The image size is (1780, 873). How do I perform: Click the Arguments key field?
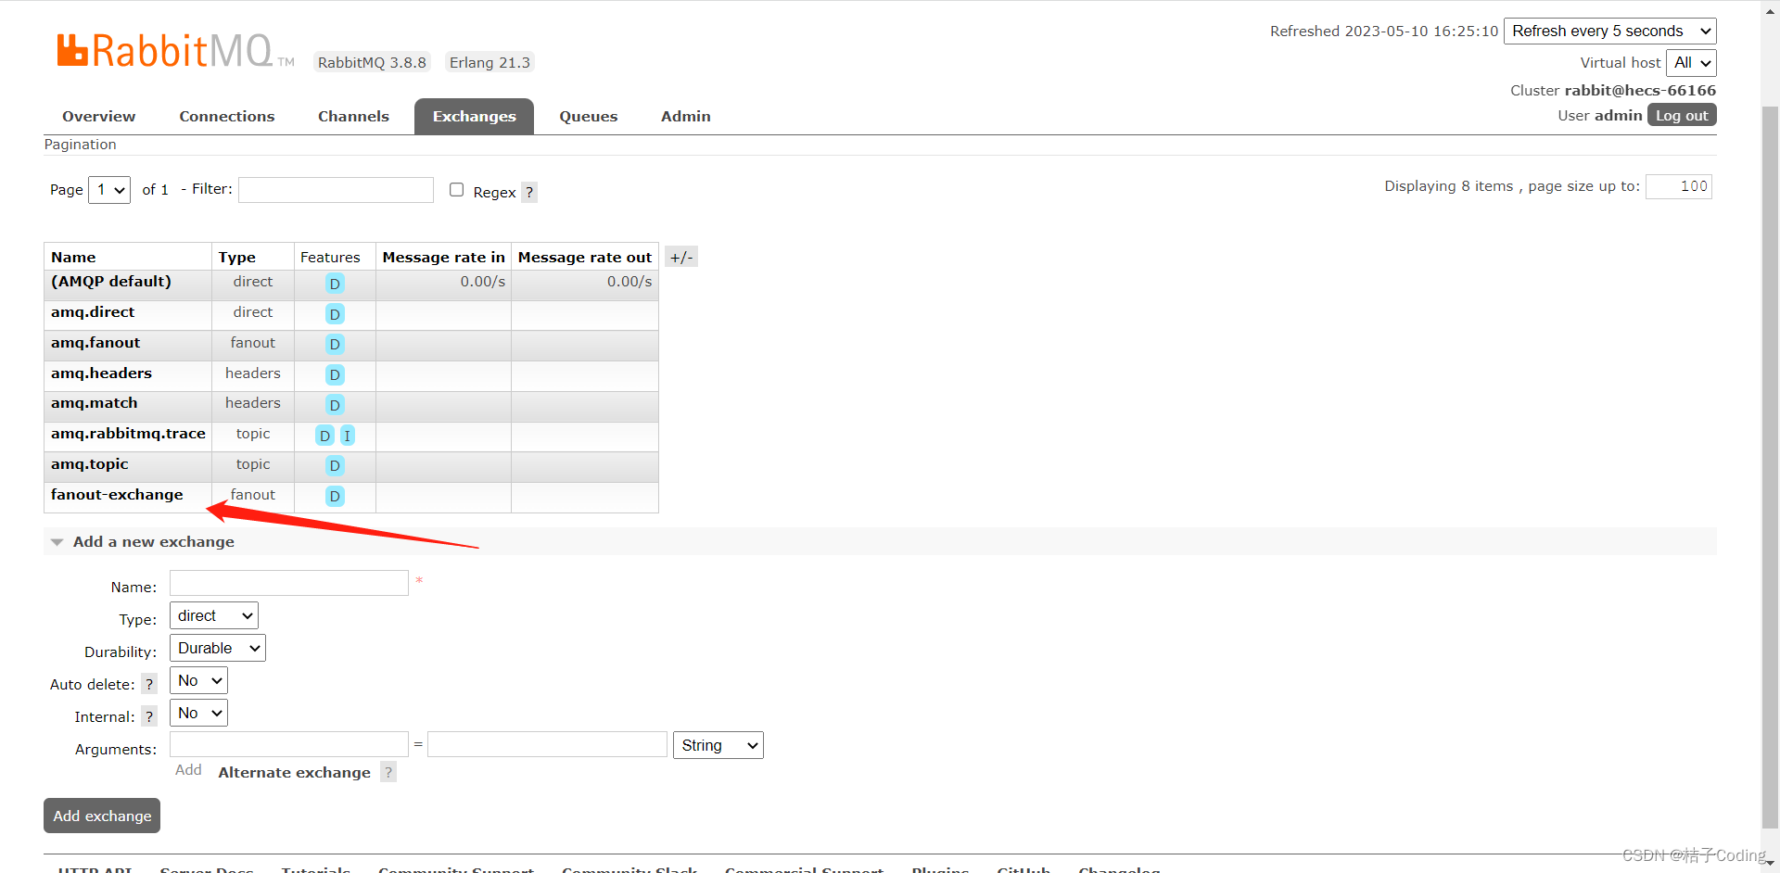[289, 744]
